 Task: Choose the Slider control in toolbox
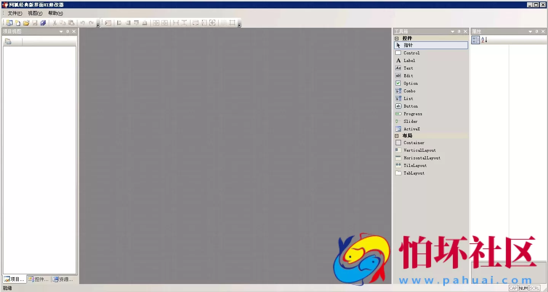(410, 121)
